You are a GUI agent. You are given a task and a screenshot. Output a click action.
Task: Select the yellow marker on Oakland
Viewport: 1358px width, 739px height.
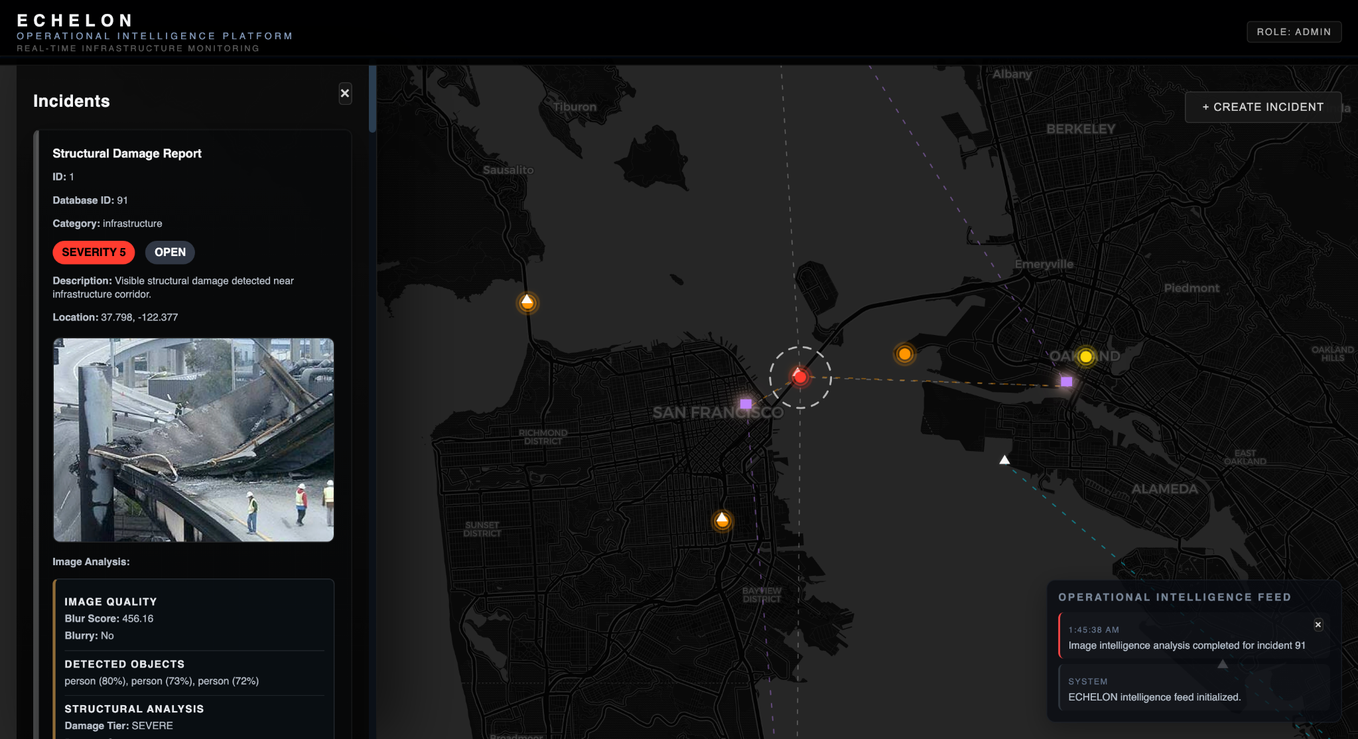pos(1086,357)
